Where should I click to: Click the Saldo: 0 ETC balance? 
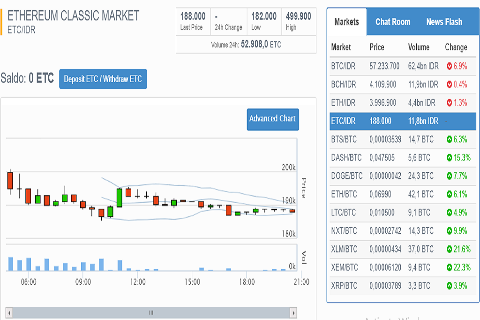pos(27,78)
